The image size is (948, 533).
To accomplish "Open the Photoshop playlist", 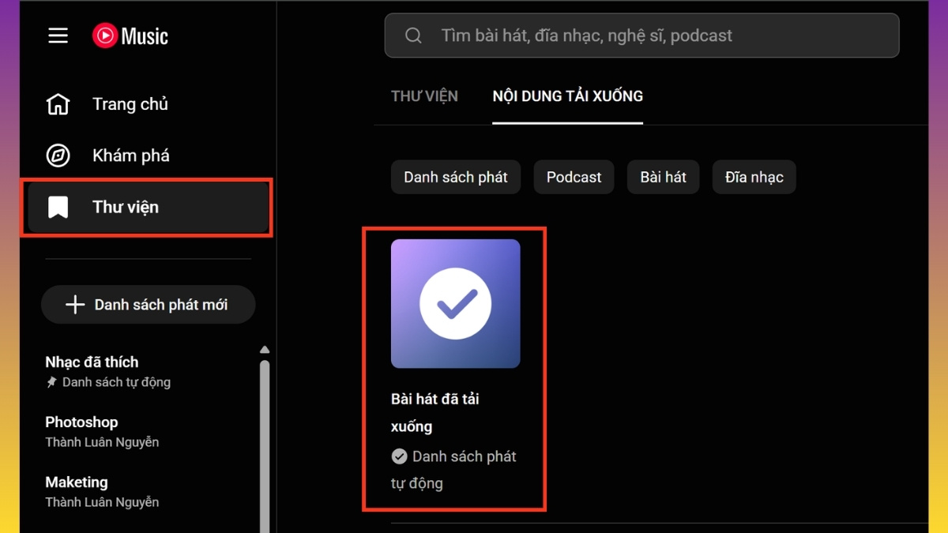I will (x=81, y=422).
